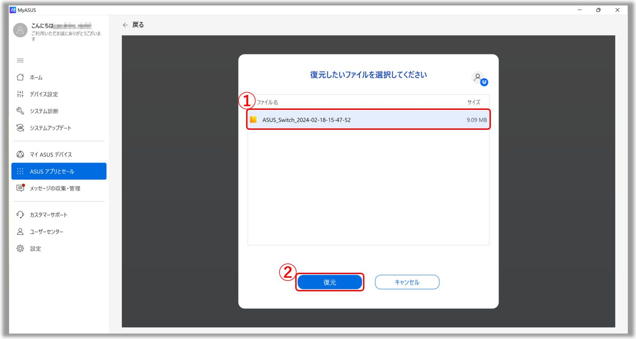Open My ASUS Devices (マイ ASUS デバイス)
The width and height of the screenshot is (636, 339).
[59, 155]
